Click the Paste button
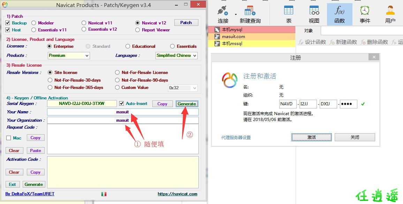Viewport: 403px width, 204px height. tap(36, 151)
